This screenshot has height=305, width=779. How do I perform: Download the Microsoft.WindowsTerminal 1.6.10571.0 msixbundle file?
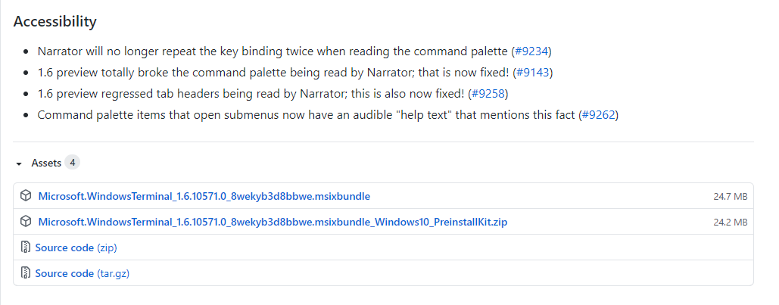coord(204,196)
